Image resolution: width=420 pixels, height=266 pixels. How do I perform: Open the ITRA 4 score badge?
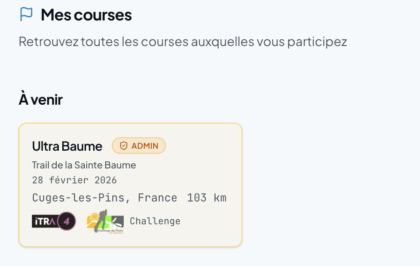coord(54,221)
